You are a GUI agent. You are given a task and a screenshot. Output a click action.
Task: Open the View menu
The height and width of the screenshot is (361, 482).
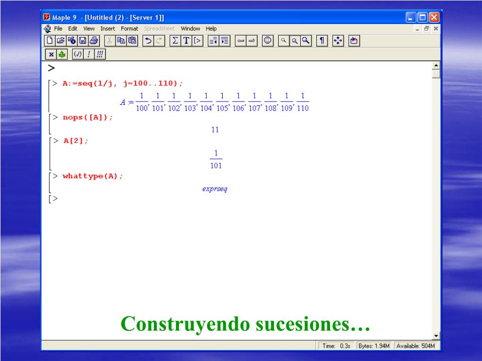click(89, 29)
